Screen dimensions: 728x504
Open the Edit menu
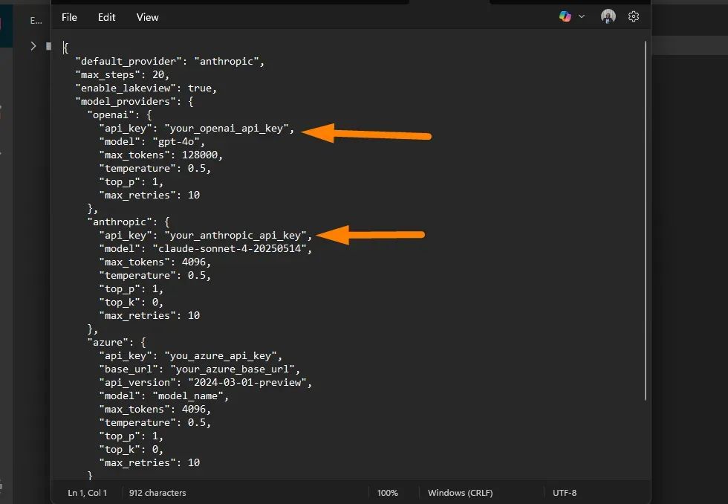click(x=107, y=17)
